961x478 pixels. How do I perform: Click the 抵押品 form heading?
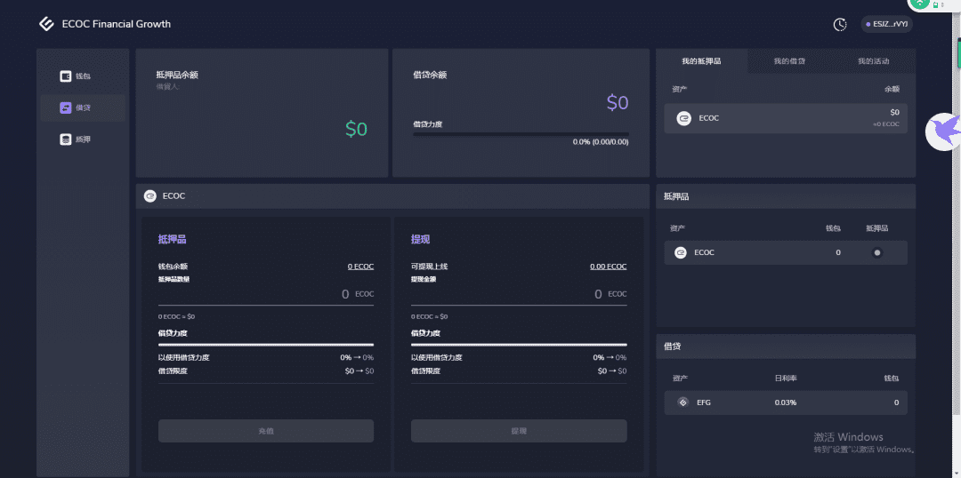point(173,239)
